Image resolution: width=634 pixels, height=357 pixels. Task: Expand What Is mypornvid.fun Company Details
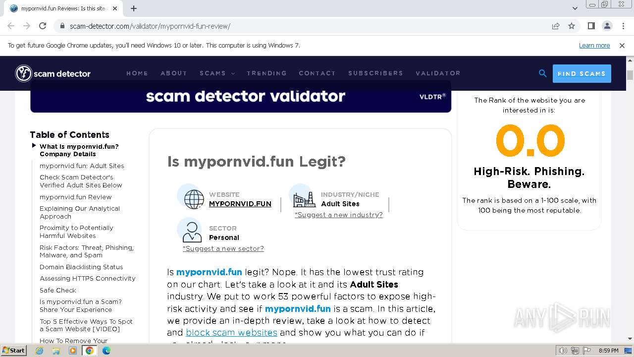(x=79, y=150)
